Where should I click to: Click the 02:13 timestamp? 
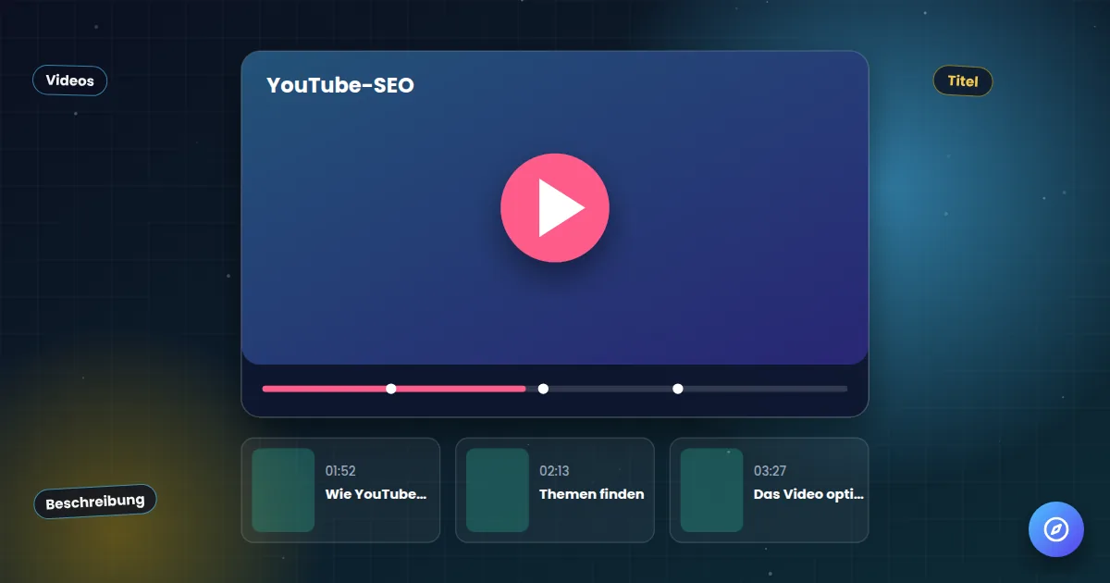(555, 471)
